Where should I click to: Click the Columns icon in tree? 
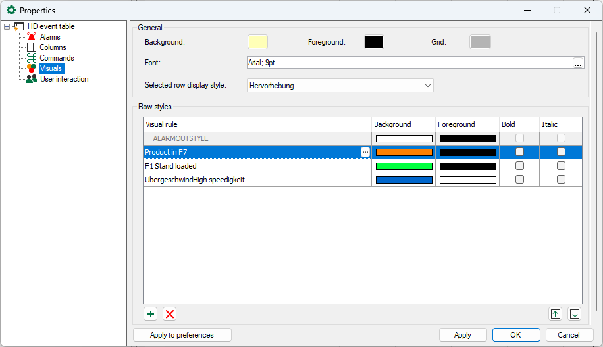[x=32, y=47]
